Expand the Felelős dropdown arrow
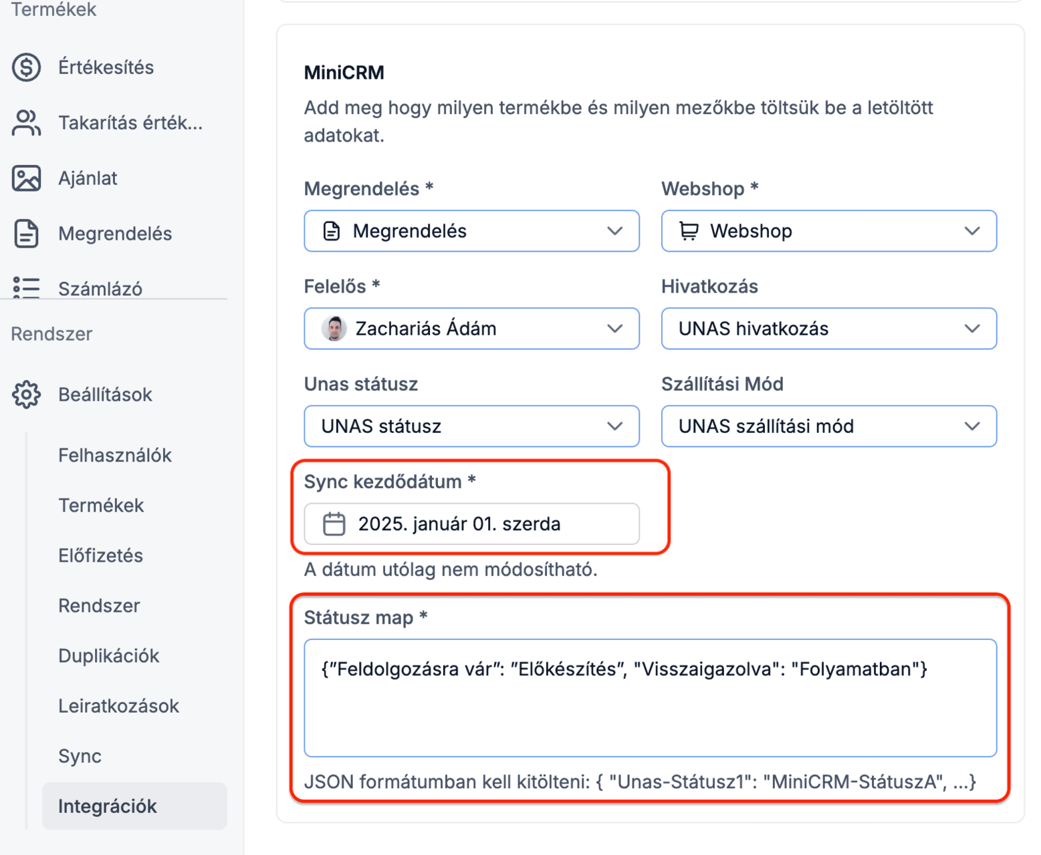The width and height of the screenshot is (1041, 855). tap(615, 329)
